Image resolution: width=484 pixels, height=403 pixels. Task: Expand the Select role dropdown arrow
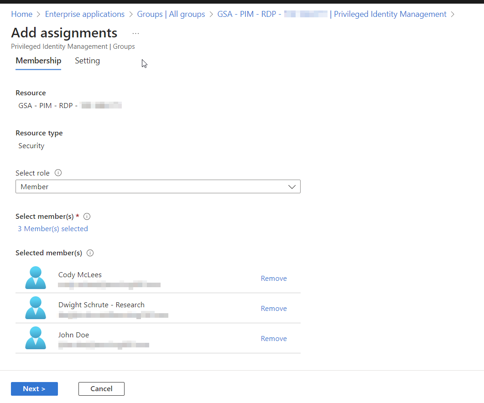(x=291, y=187)
